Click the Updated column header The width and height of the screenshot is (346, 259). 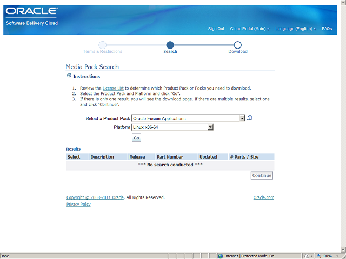tap(213, 157)
